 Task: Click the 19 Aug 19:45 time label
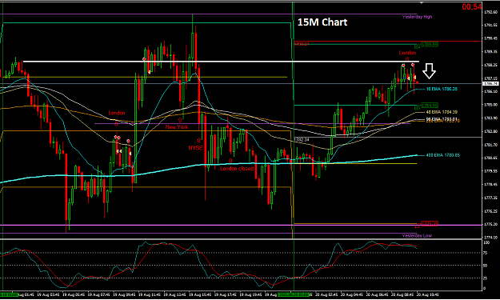pos(251,295)
